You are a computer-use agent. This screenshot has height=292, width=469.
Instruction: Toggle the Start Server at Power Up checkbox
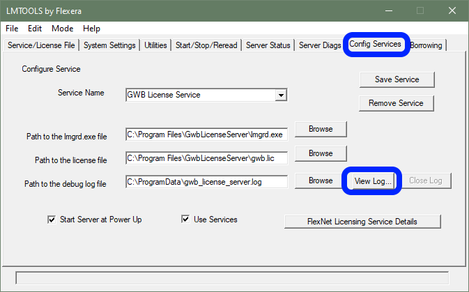[52, 220]
